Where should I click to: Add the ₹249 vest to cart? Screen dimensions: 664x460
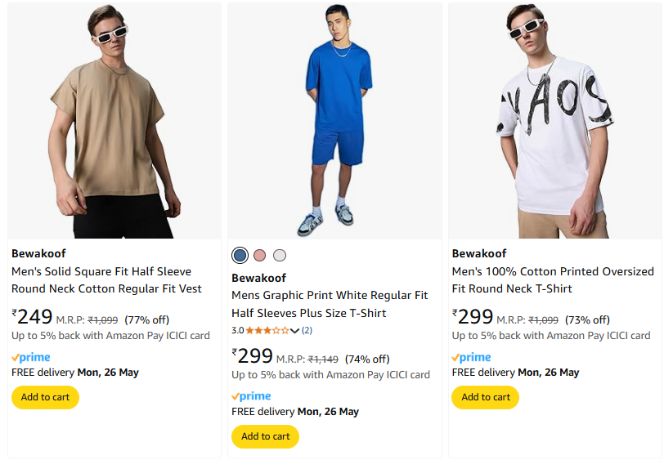(x=45, y=397)
